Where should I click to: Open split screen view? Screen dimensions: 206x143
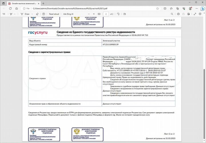point(165,9)
